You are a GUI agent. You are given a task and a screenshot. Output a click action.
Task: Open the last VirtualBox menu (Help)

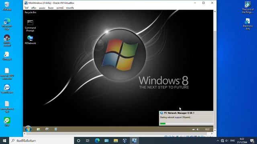(x=70, y=8)
